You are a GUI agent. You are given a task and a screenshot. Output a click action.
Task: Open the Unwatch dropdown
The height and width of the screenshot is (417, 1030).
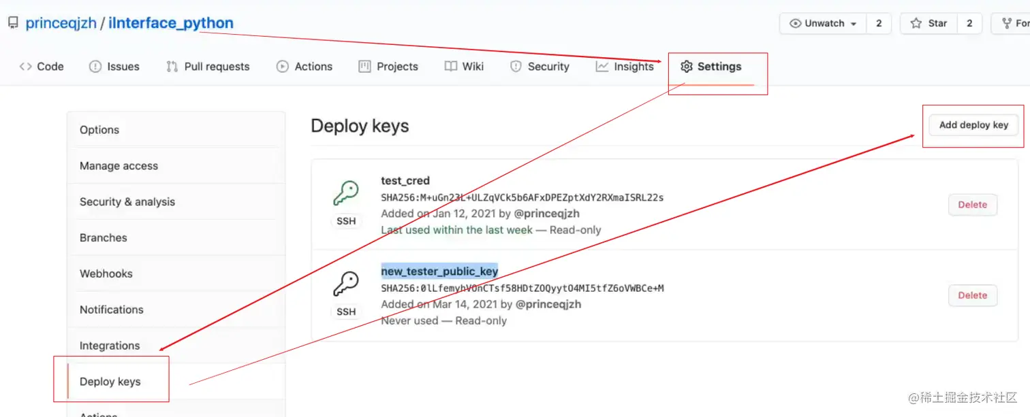[x=823, y=23]
